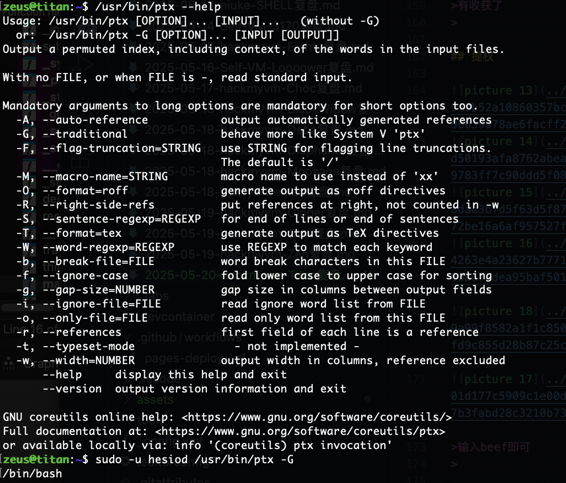The image size is (566, 483).
Task: Click the --sentence-regexp=REGEXP option
Action: (x=121, y=219)
